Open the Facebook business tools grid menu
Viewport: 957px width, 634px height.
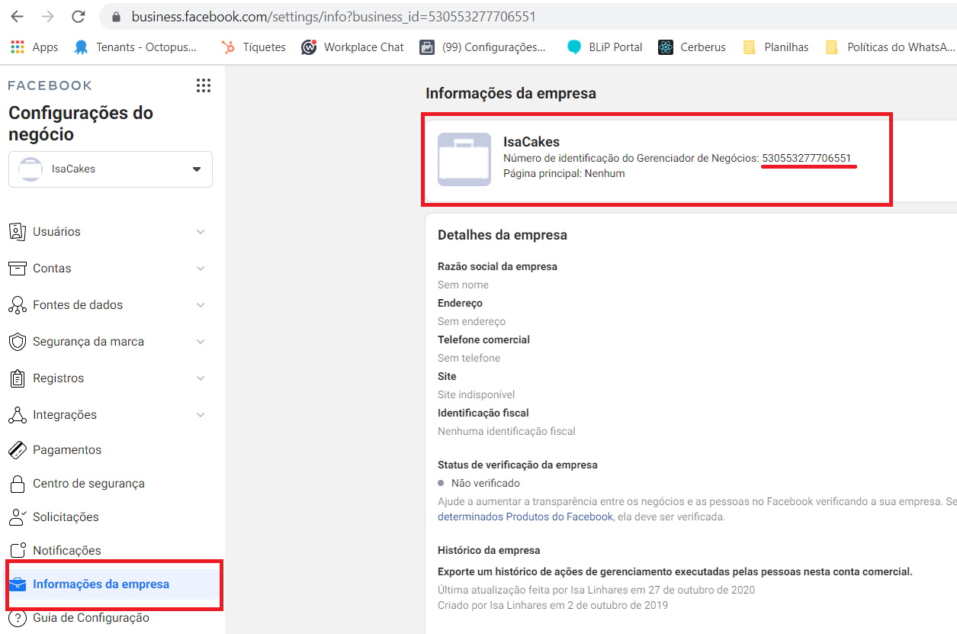pos(204,85)
